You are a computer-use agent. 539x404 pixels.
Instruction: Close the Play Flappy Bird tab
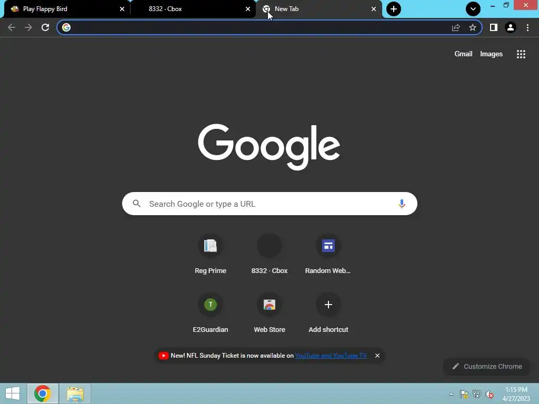(122, 9)
